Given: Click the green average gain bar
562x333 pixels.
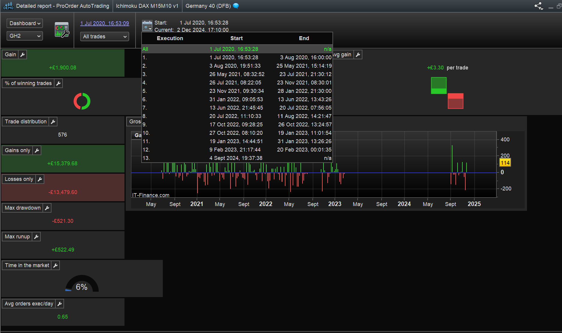Looking at the screenshot, I should 439,85.
